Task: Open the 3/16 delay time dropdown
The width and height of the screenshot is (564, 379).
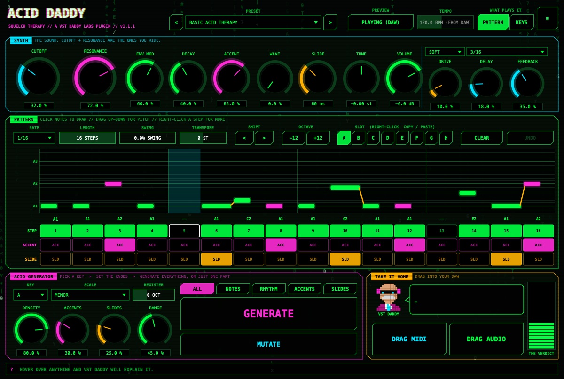Action: point(507,52)
